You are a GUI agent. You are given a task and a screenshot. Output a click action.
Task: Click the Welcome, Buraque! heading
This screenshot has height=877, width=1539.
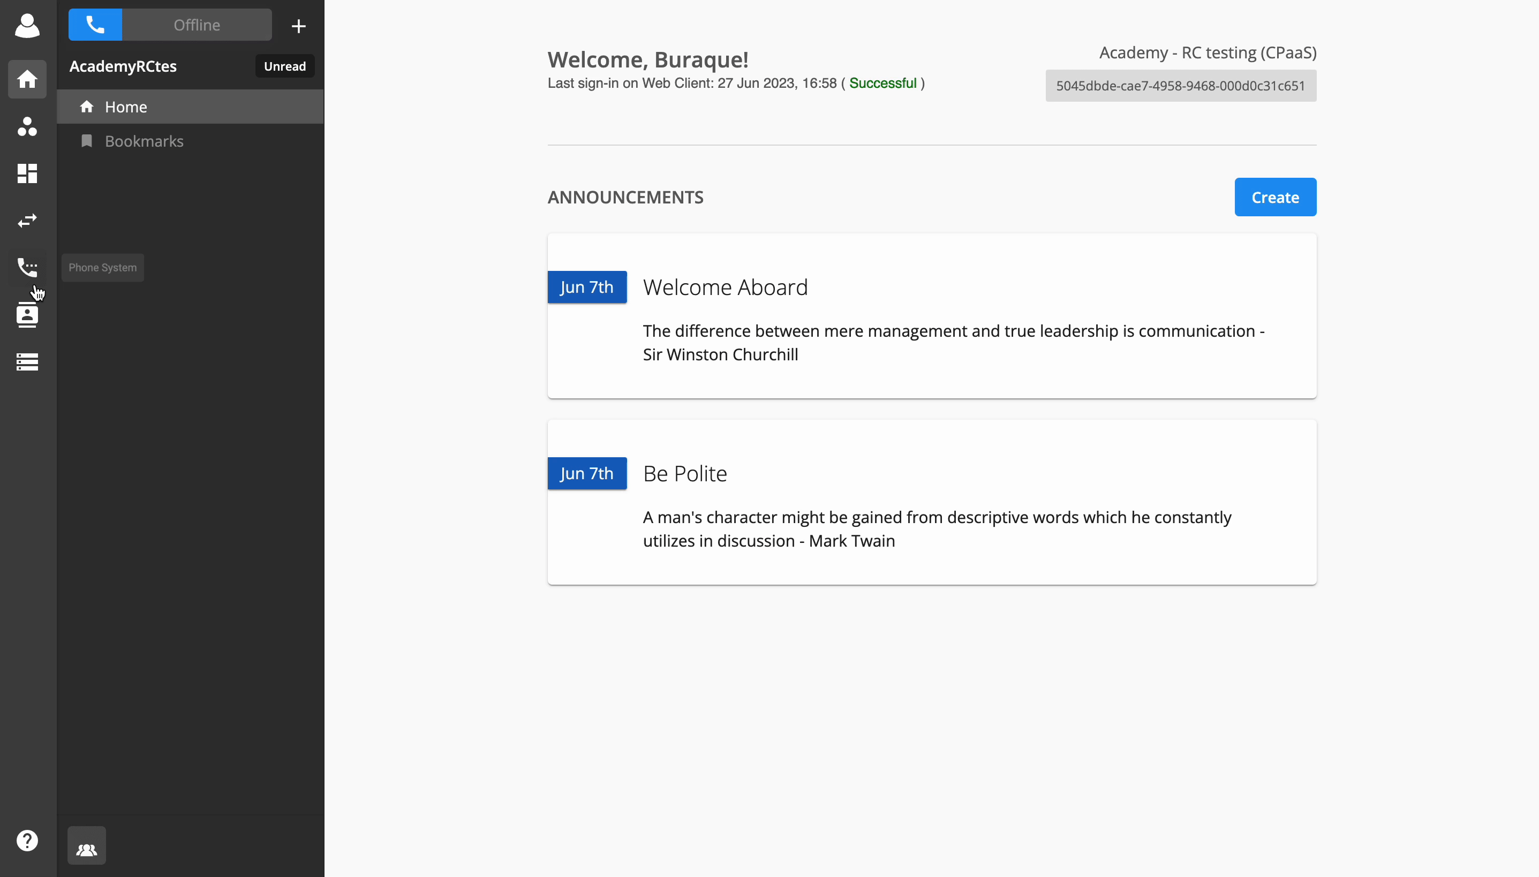click(x=648, y=59)
